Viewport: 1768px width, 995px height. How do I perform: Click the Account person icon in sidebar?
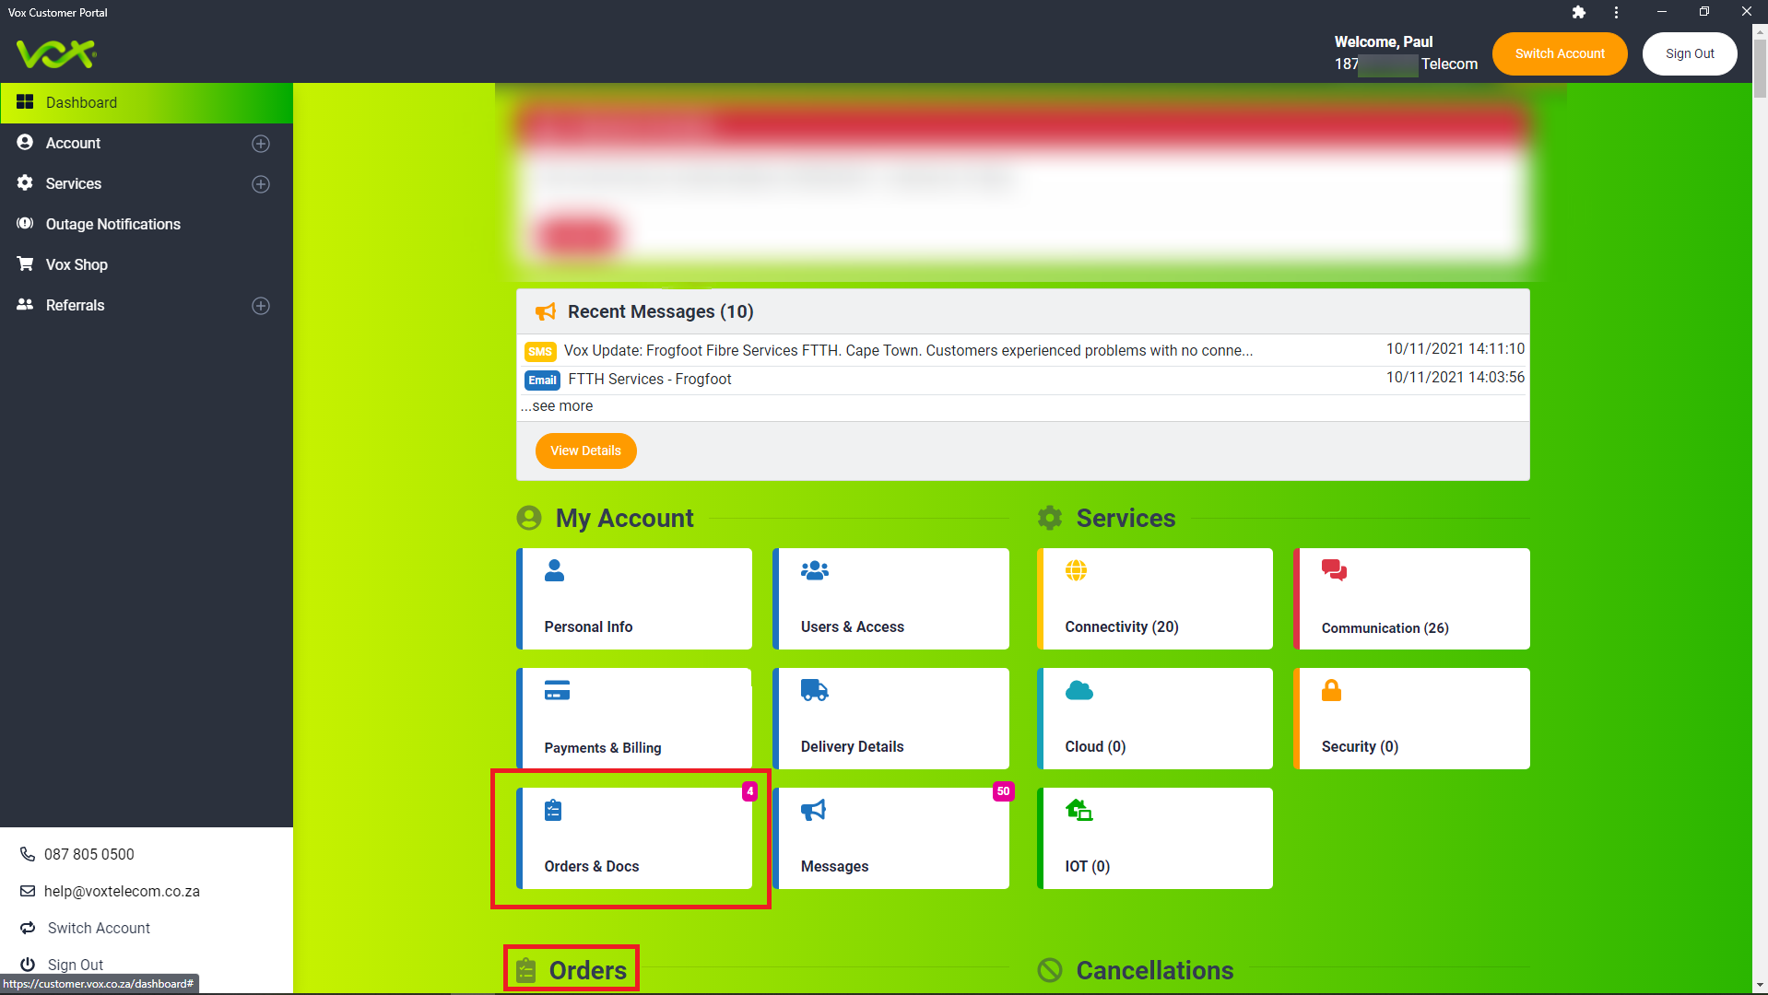coord(25,143)
